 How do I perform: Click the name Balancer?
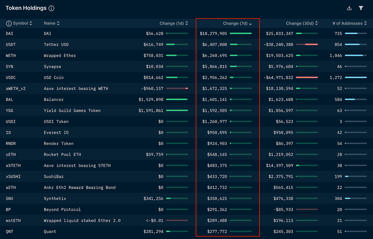pos(54,100)
